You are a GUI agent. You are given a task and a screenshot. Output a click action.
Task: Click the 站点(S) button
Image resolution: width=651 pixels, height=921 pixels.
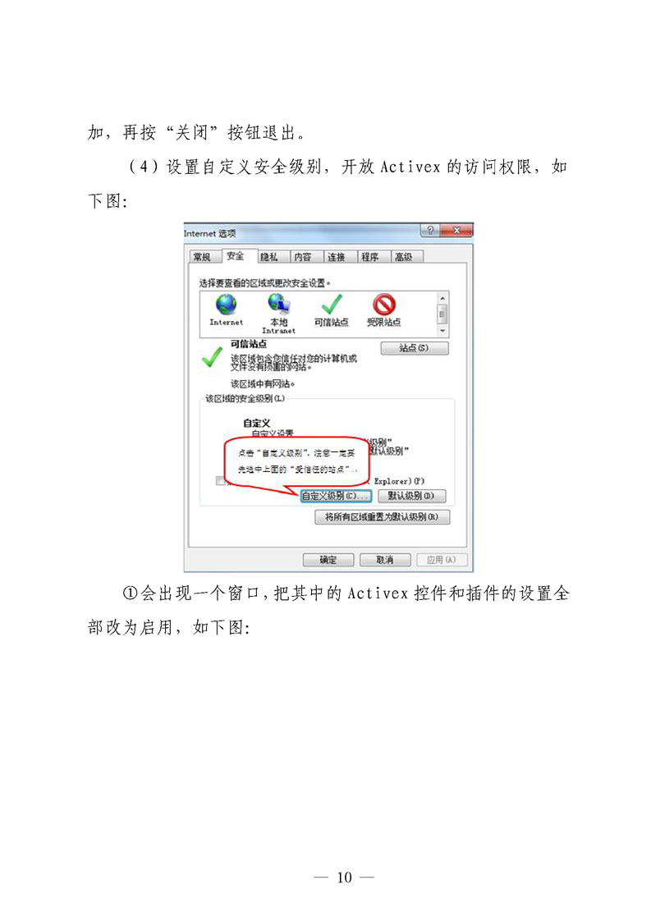415,348
